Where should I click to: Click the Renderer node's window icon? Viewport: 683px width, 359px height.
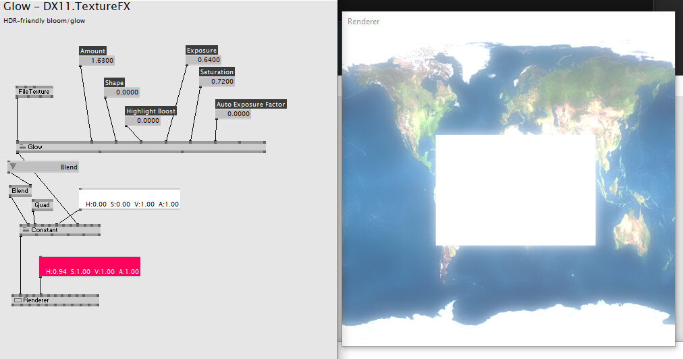tap(18, 300)
